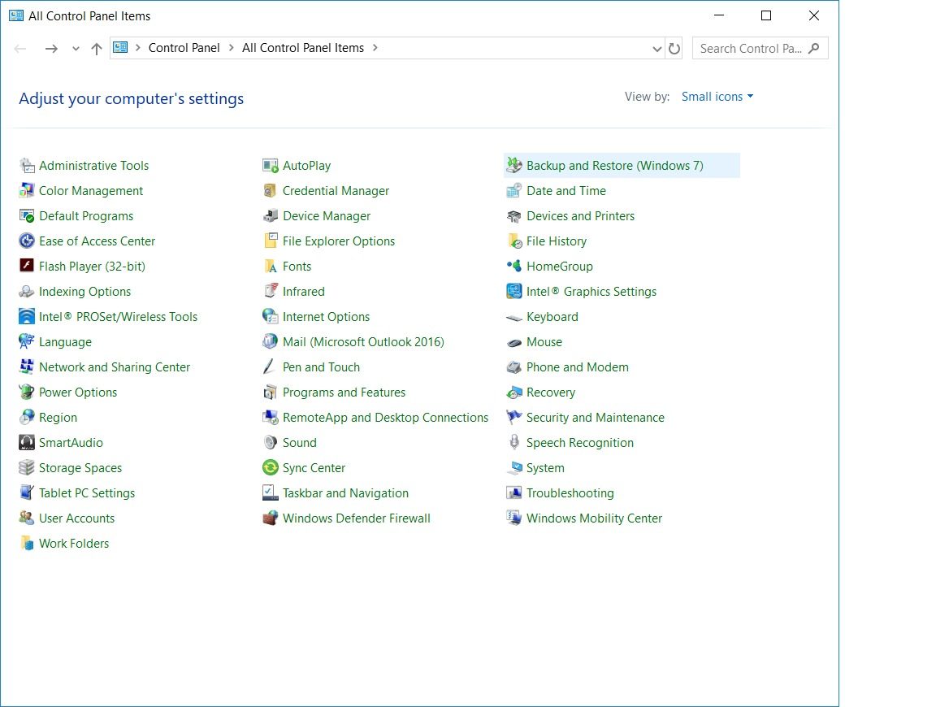Open the recent locations dropdown arrow
The width and height of the screenshot is (936, 707).
[76, 49]
